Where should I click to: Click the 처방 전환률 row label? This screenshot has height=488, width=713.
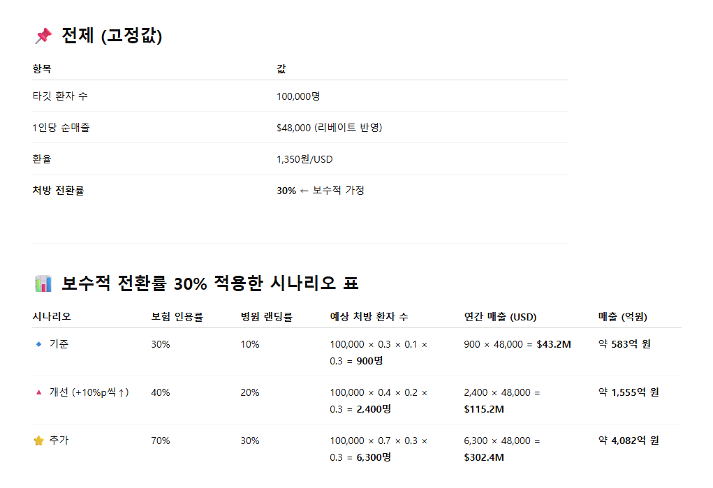[58, 190]
